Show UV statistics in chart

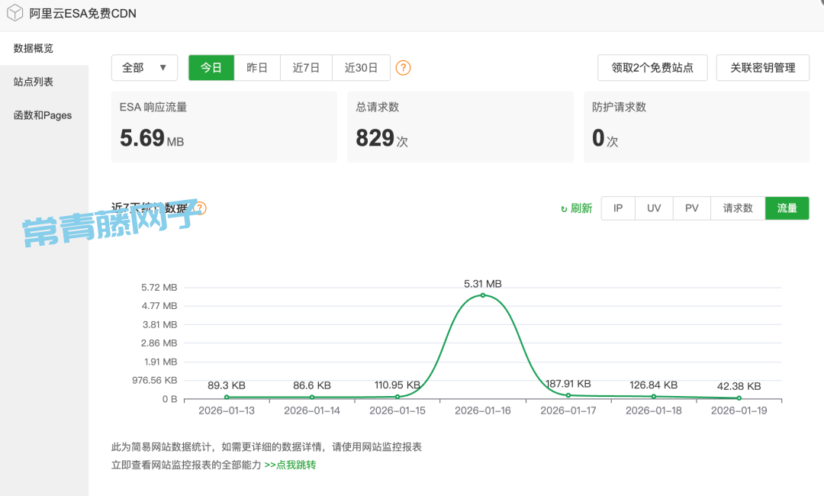[x=654, y=208]
